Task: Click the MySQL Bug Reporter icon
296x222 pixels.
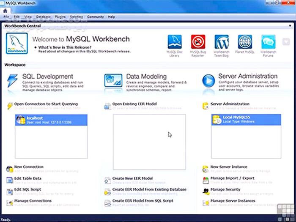Action: (x=198, y=42)
